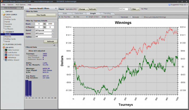Switch to the Data View tab

pyautogui.click(x=79, y=13)
